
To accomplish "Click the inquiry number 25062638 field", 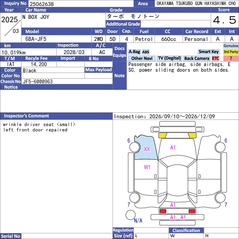I will click(x=81, y=4).
